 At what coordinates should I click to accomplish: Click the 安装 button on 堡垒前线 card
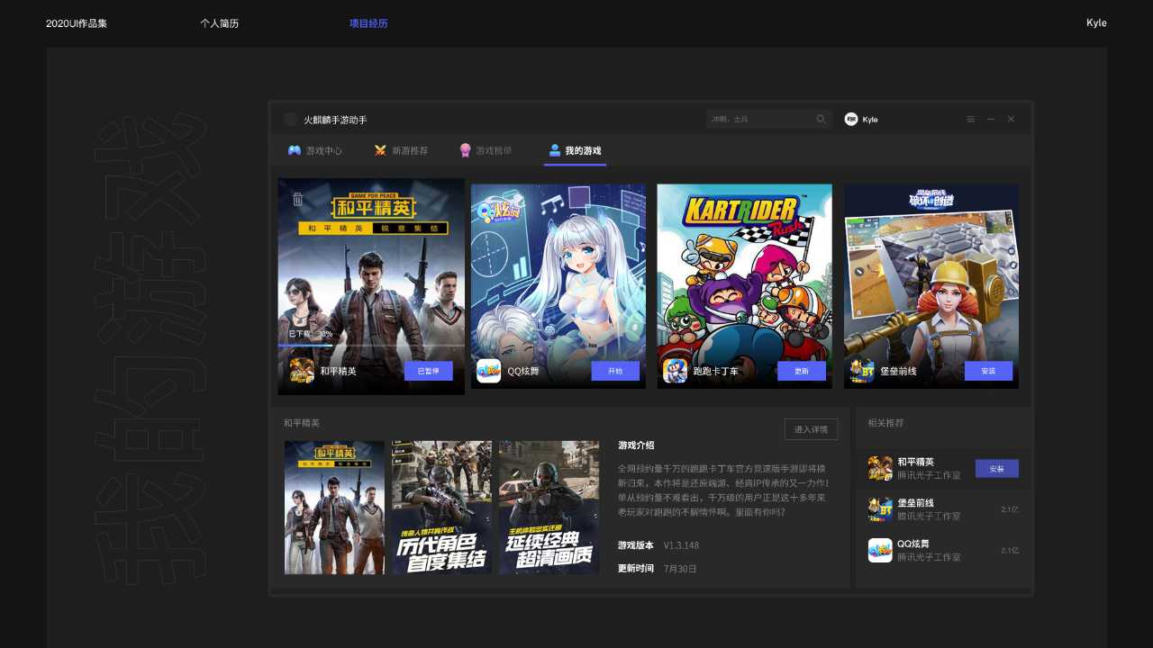(x=988, y=371)
